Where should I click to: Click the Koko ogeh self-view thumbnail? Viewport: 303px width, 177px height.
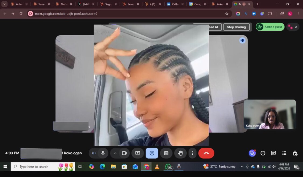pos(270,114)
